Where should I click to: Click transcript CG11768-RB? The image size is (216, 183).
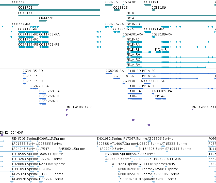[x=49, y=45]
